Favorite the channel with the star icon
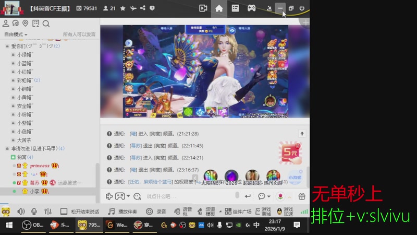Screen dimensions: 417x235 [x=122, y=8]
